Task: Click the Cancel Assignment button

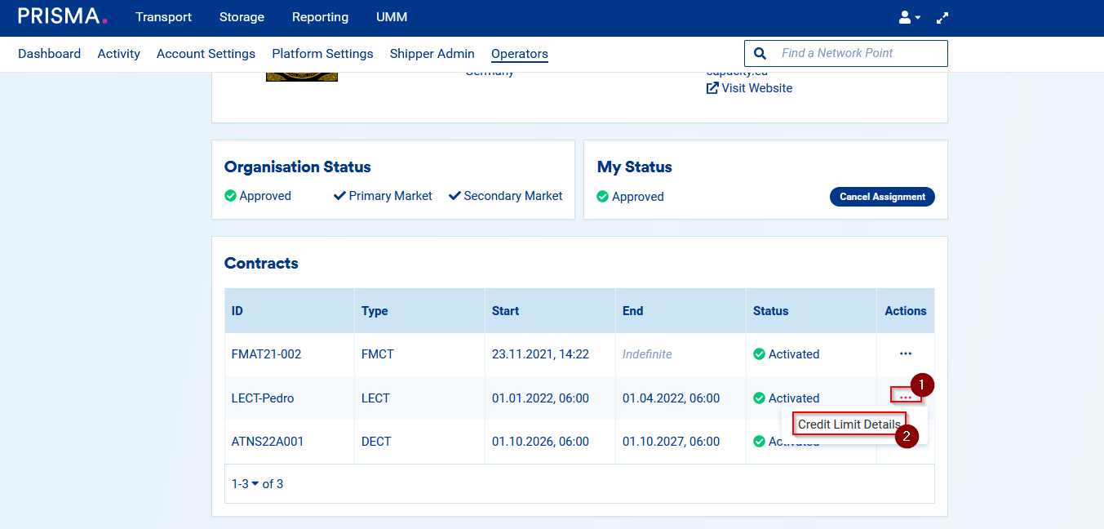Action: [881, 197]
